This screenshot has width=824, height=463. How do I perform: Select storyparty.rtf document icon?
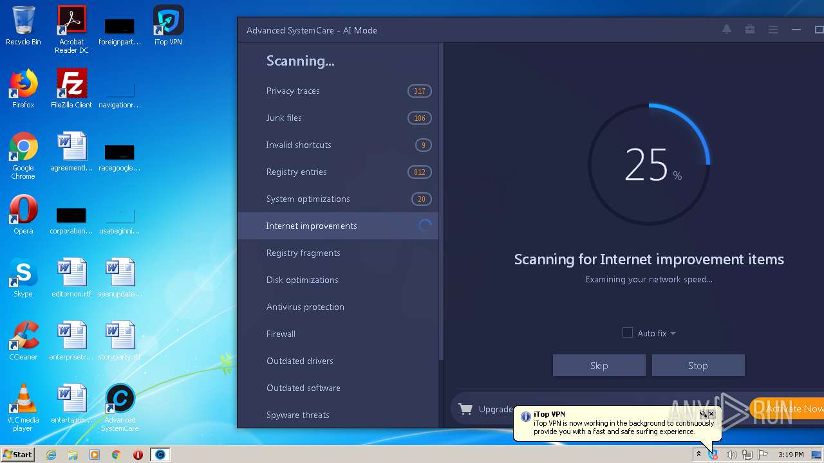pyautogui.click(x=120, y=341)
